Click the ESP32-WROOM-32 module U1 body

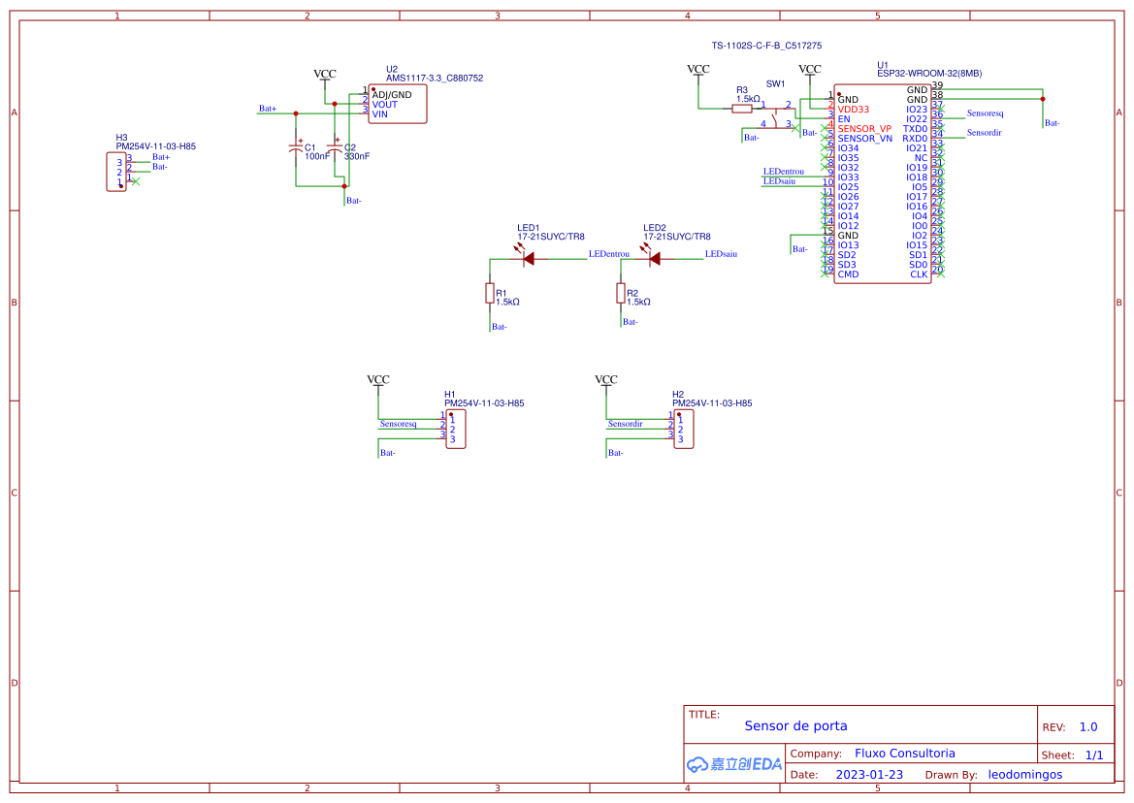click(882, 186)
